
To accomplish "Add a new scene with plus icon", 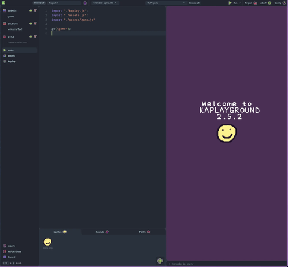I will click(x=31, y=10).
